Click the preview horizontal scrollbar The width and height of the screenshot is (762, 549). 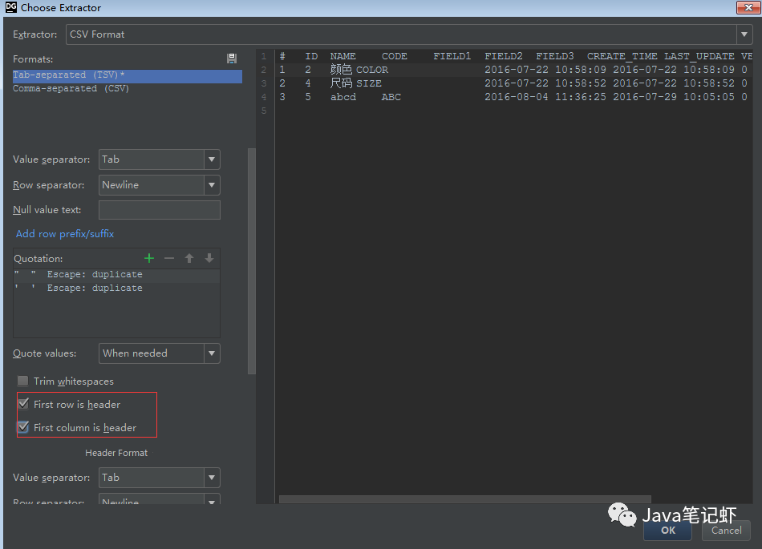(x=464, y=499)
